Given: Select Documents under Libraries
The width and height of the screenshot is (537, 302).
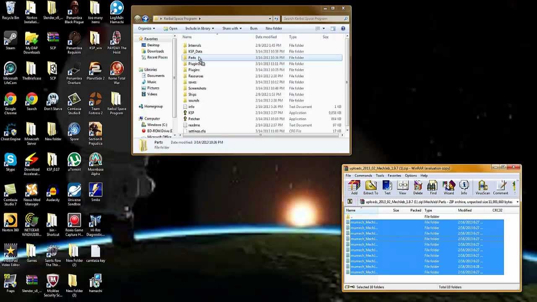Looking at the screenshot, I should click(156, 76).
